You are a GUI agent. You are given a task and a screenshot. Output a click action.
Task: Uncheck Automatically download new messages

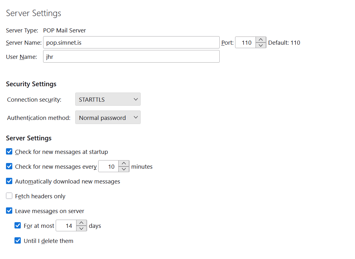[x=9, y=181]
